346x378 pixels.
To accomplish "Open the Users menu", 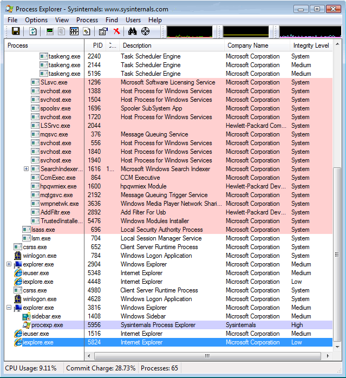I will click(x=133, y=20).
